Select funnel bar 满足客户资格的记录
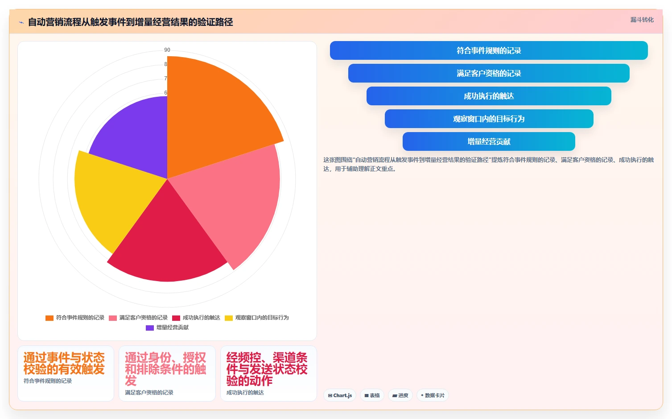672x419 pixels. [489, 73]
